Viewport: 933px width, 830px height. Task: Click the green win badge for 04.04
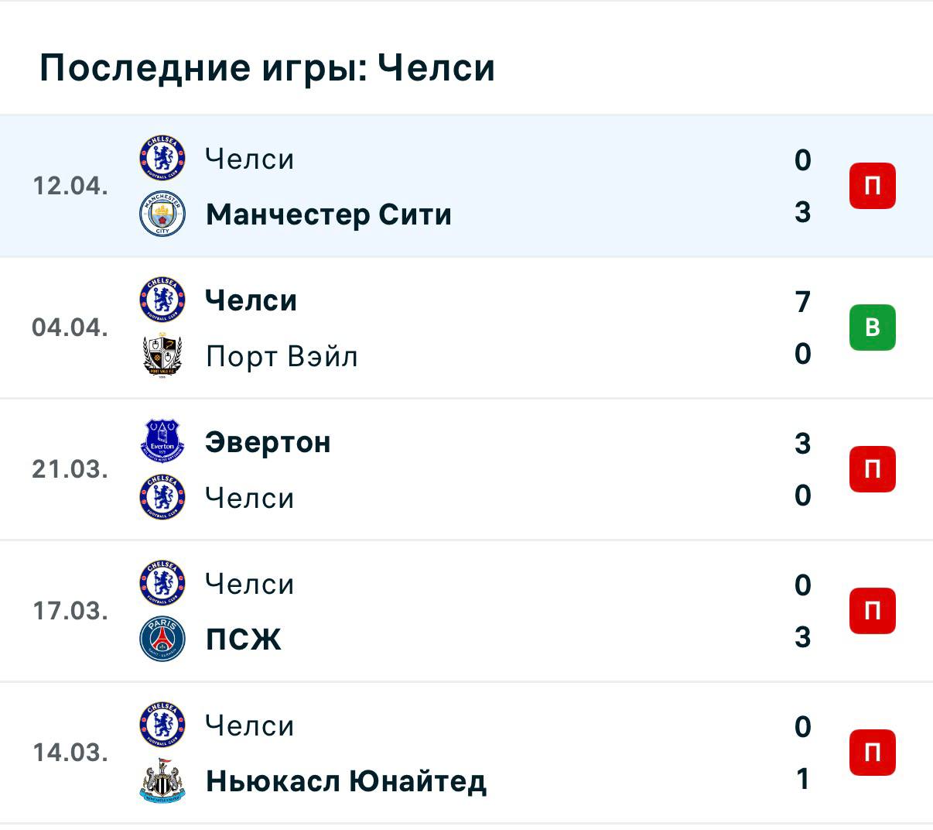coord(872,328)
